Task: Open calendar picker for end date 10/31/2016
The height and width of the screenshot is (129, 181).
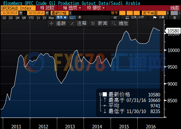Action: coord(47,13)
